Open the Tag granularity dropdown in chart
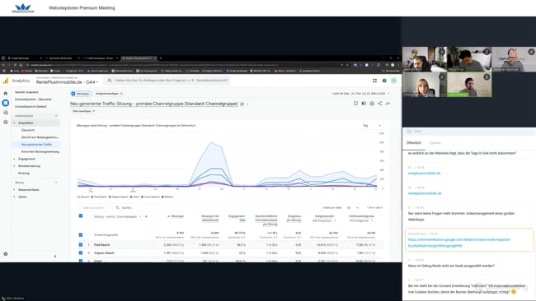This screenshot has width=536, height=301. 372,126
